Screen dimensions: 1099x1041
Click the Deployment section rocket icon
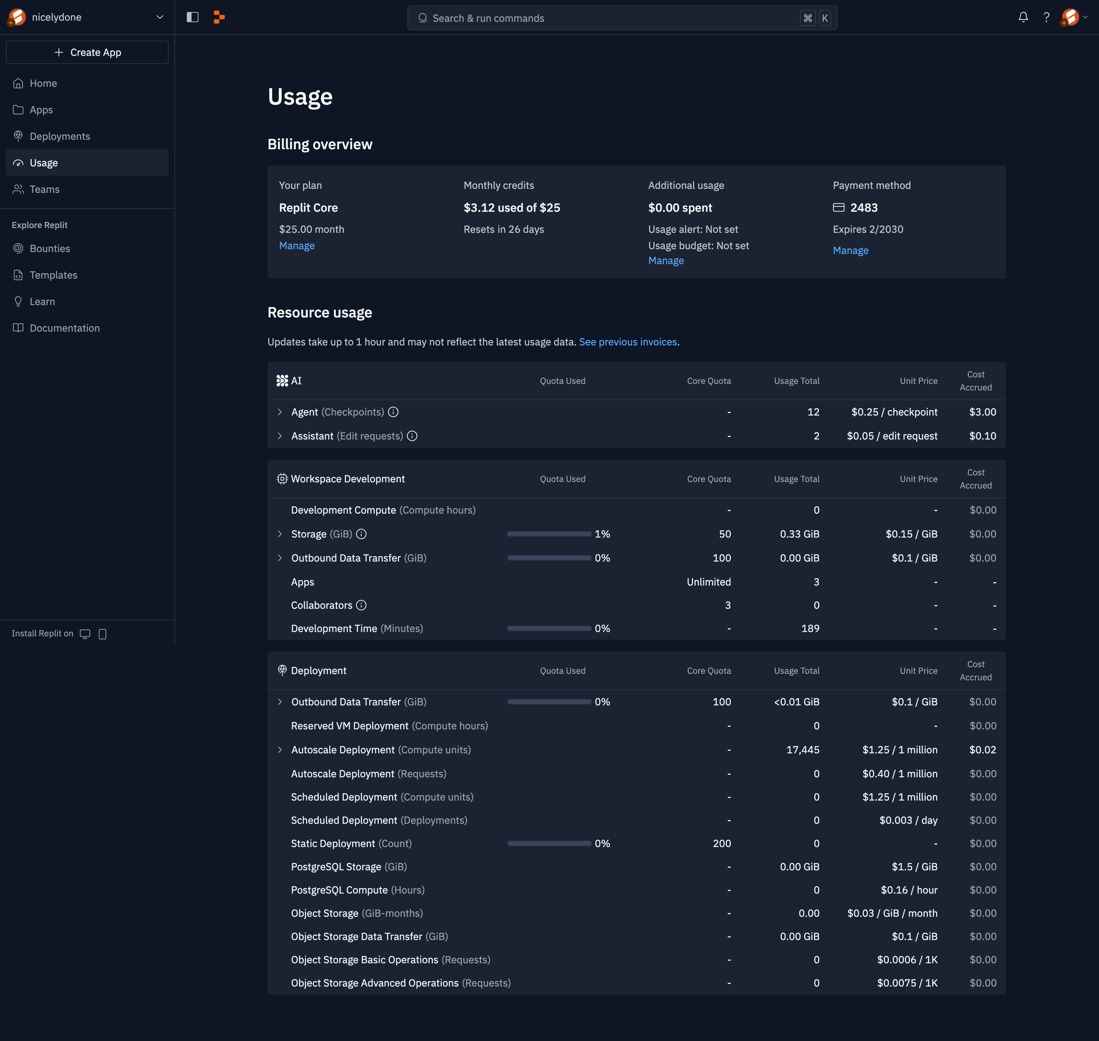tap(282, 670)
